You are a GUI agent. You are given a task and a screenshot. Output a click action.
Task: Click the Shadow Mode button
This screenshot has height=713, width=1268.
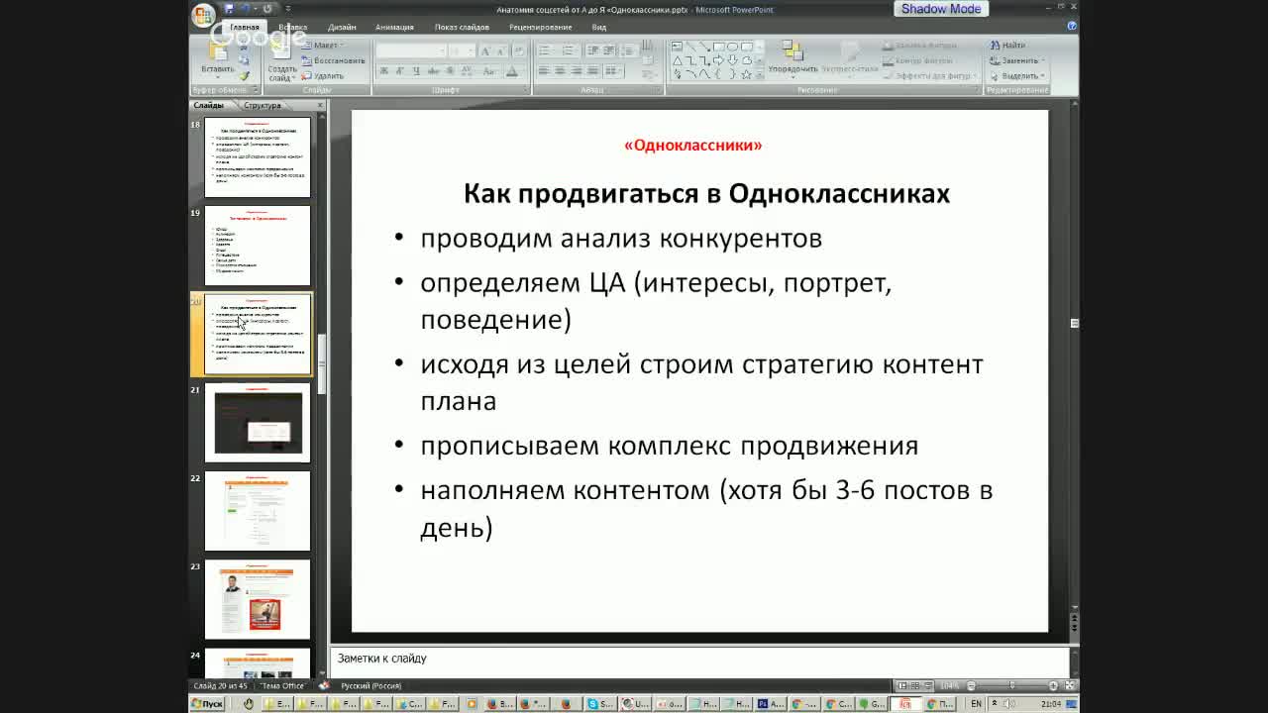(x=939, y=8)
